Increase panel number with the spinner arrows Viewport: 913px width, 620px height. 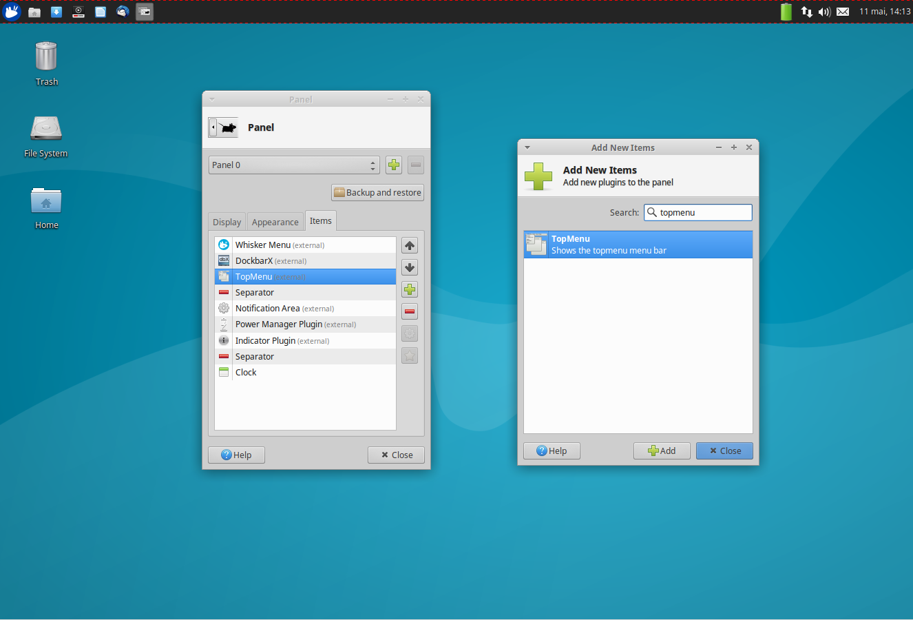point(372,162)
